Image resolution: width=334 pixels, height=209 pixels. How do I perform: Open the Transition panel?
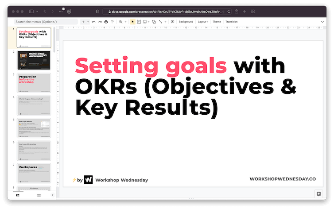[231, 22]
